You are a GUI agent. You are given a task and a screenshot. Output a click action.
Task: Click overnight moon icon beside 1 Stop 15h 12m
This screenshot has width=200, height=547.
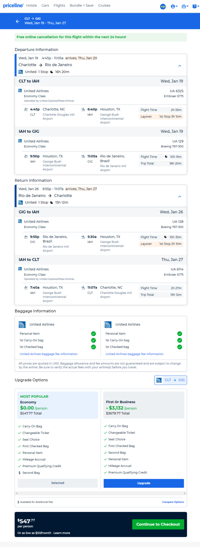coord(52,203)
